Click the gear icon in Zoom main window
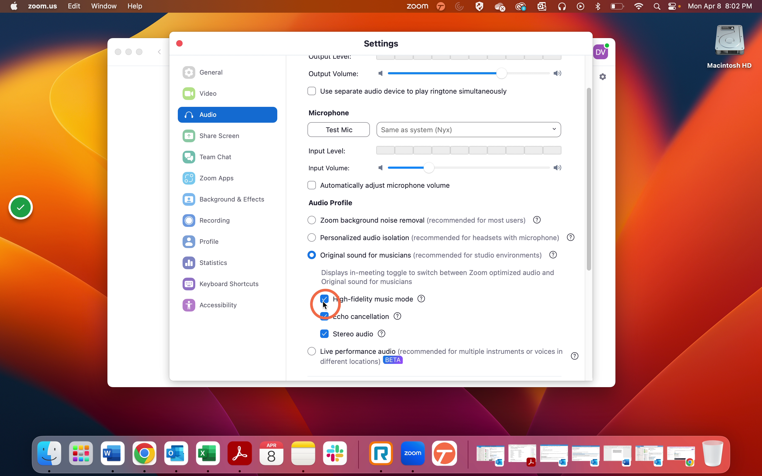 (603, 77)
